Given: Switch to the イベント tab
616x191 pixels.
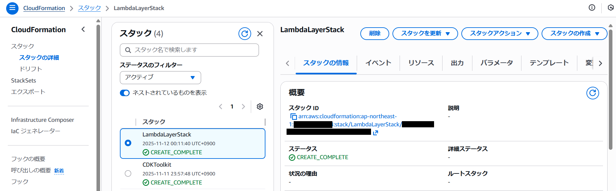Looking at the screenshot, I should 378,63.
